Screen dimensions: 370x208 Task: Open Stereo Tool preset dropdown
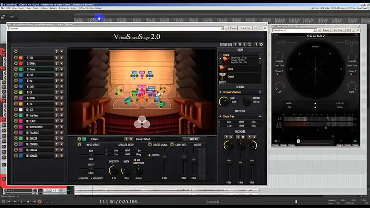tap(314, 30)
